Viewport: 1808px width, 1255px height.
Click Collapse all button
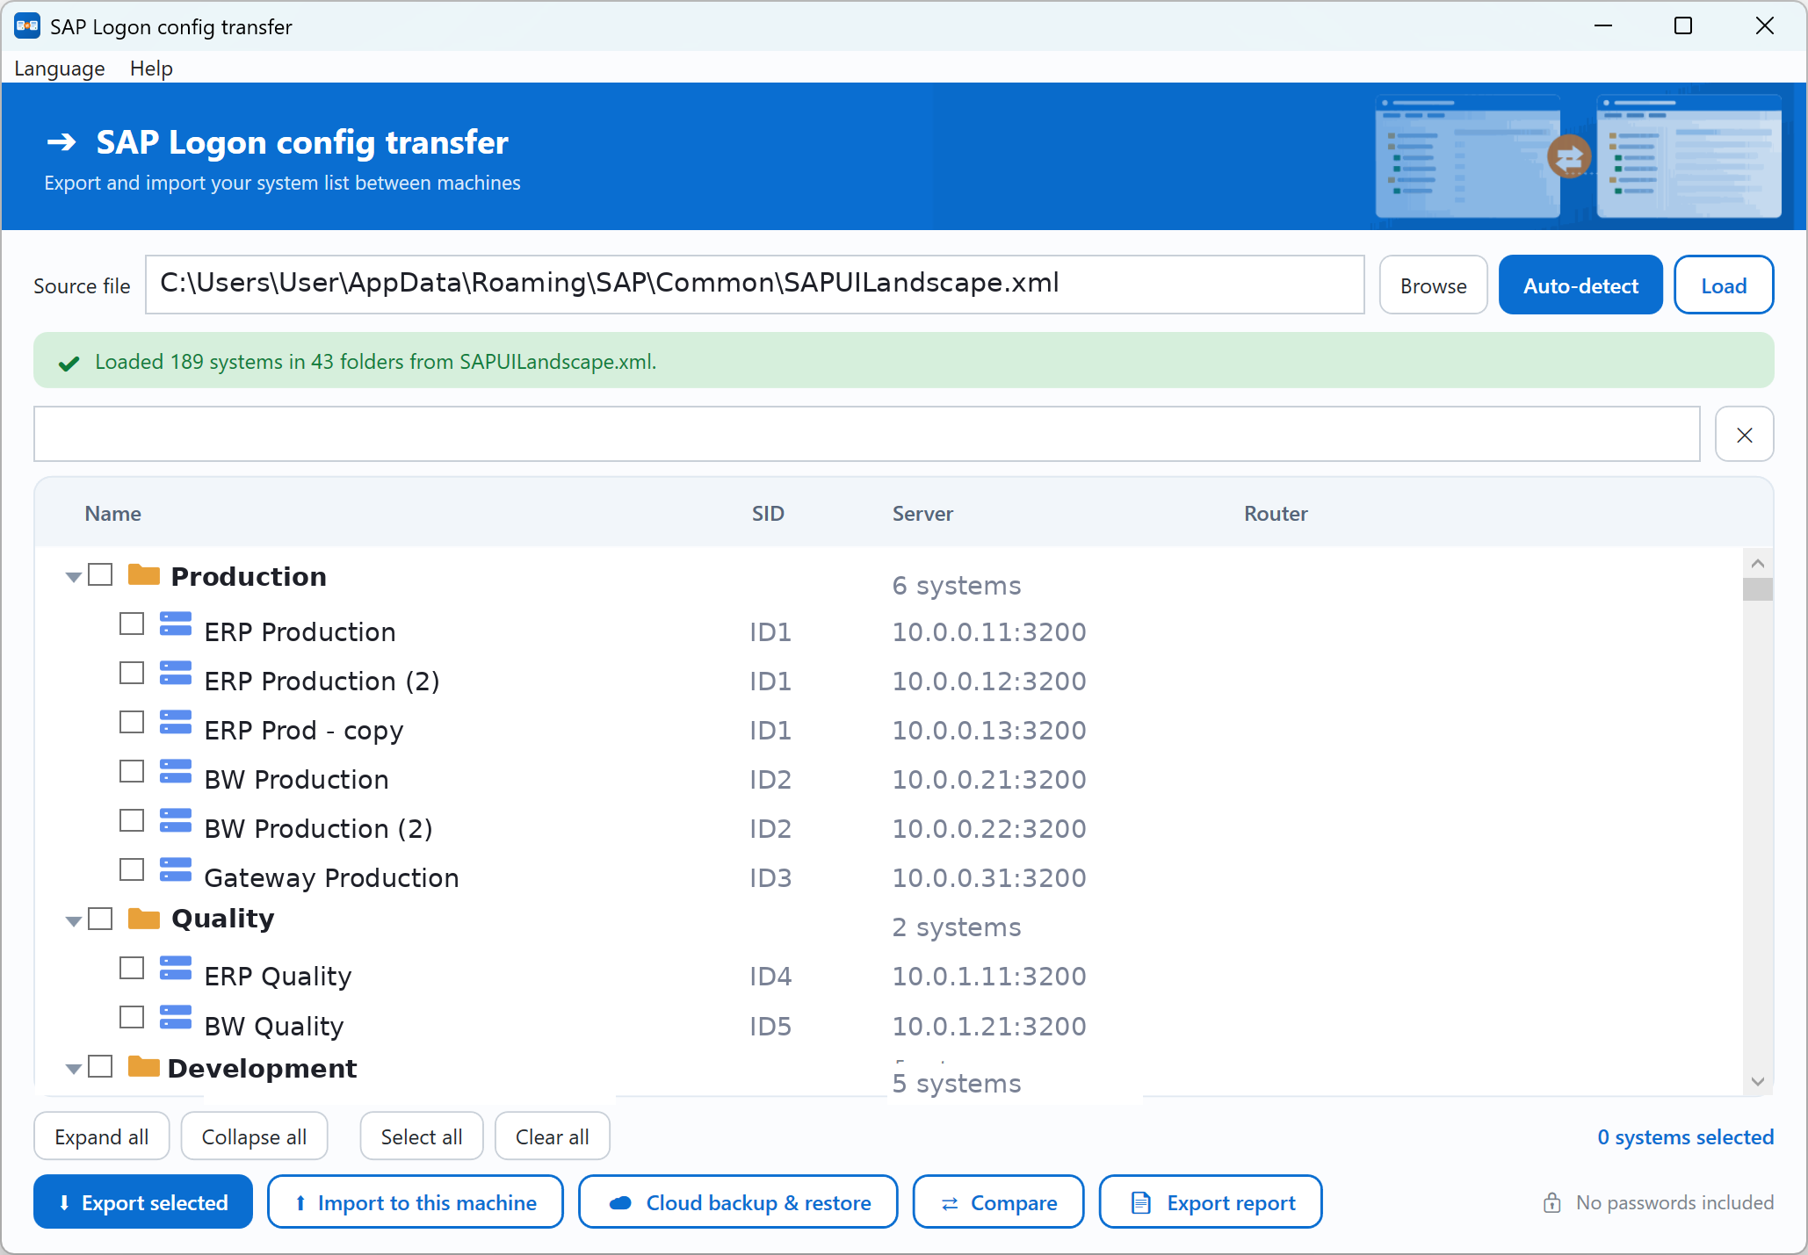(x=255, y=1136)
